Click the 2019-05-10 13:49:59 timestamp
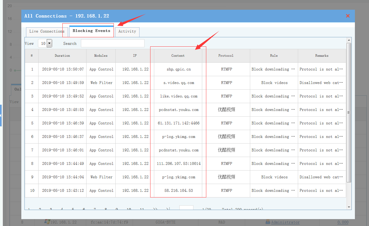 (63, 83)
